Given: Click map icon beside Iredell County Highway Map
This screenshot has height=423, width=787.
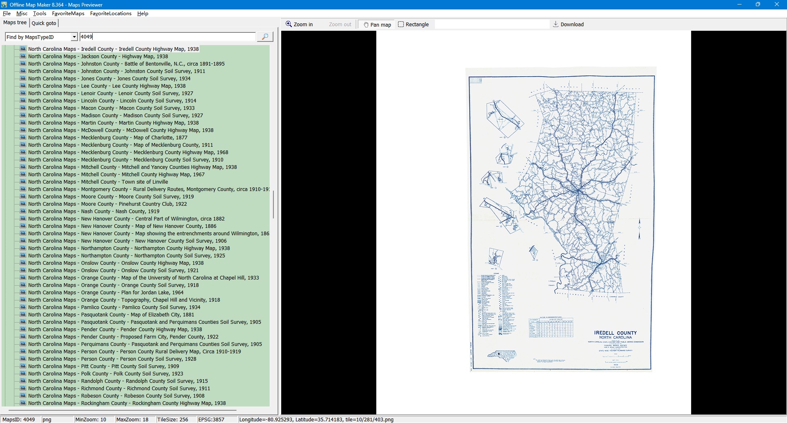Looking at the screenshot, I should [23, 49].
